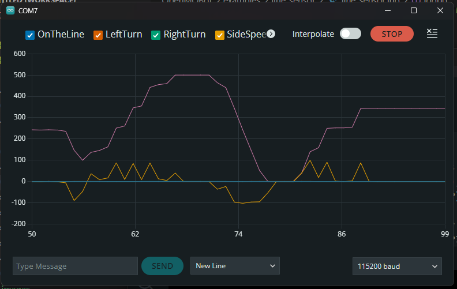Click the Interpolate label text

coord(313,34)
